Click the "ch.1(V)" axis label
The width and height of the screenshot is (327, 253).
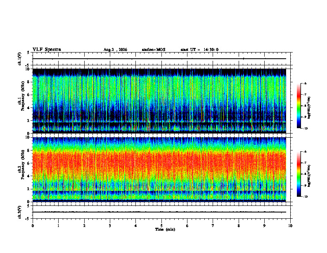20,59
